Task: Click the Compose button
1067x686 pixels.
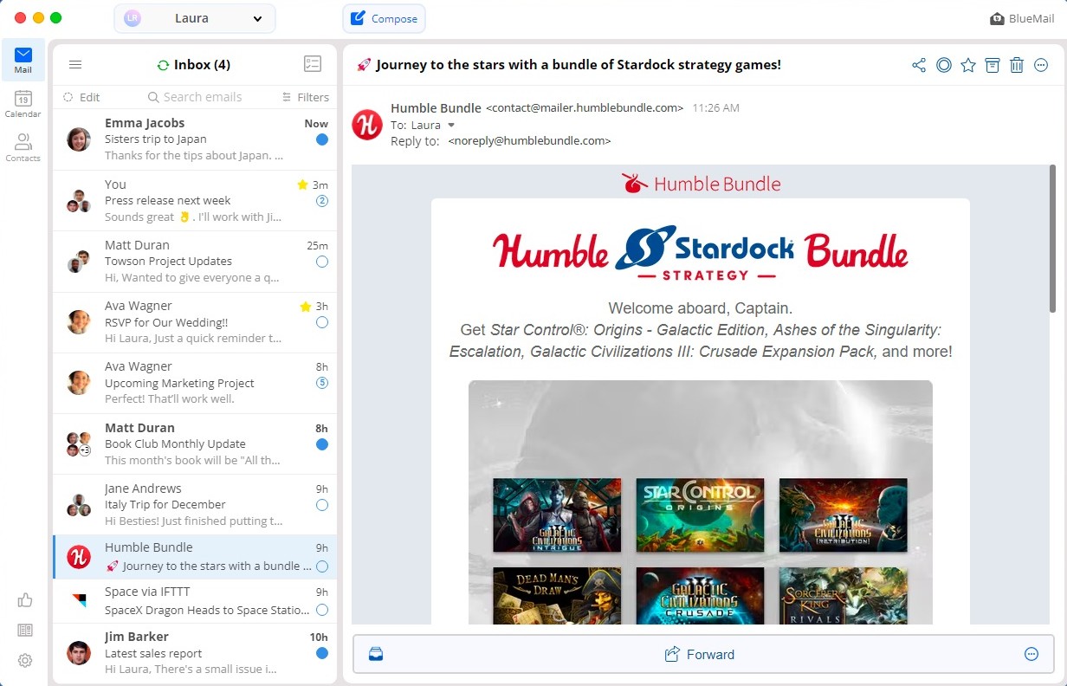Action: 384,18
